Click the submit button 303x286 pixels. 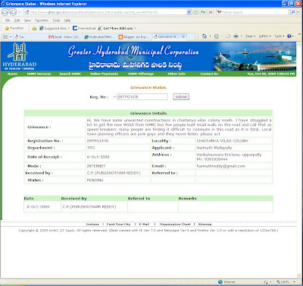181,97
